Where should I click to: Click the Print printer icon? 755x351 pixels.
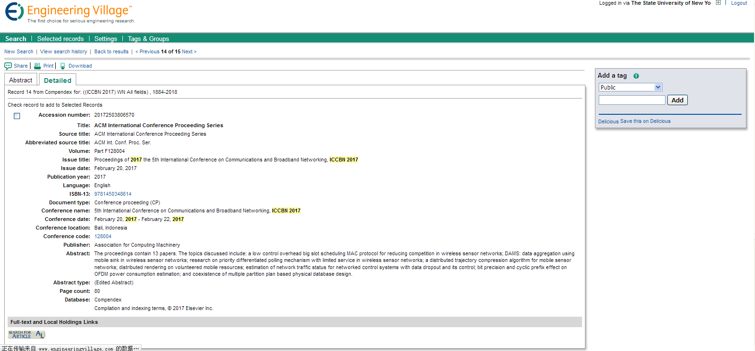38,66
